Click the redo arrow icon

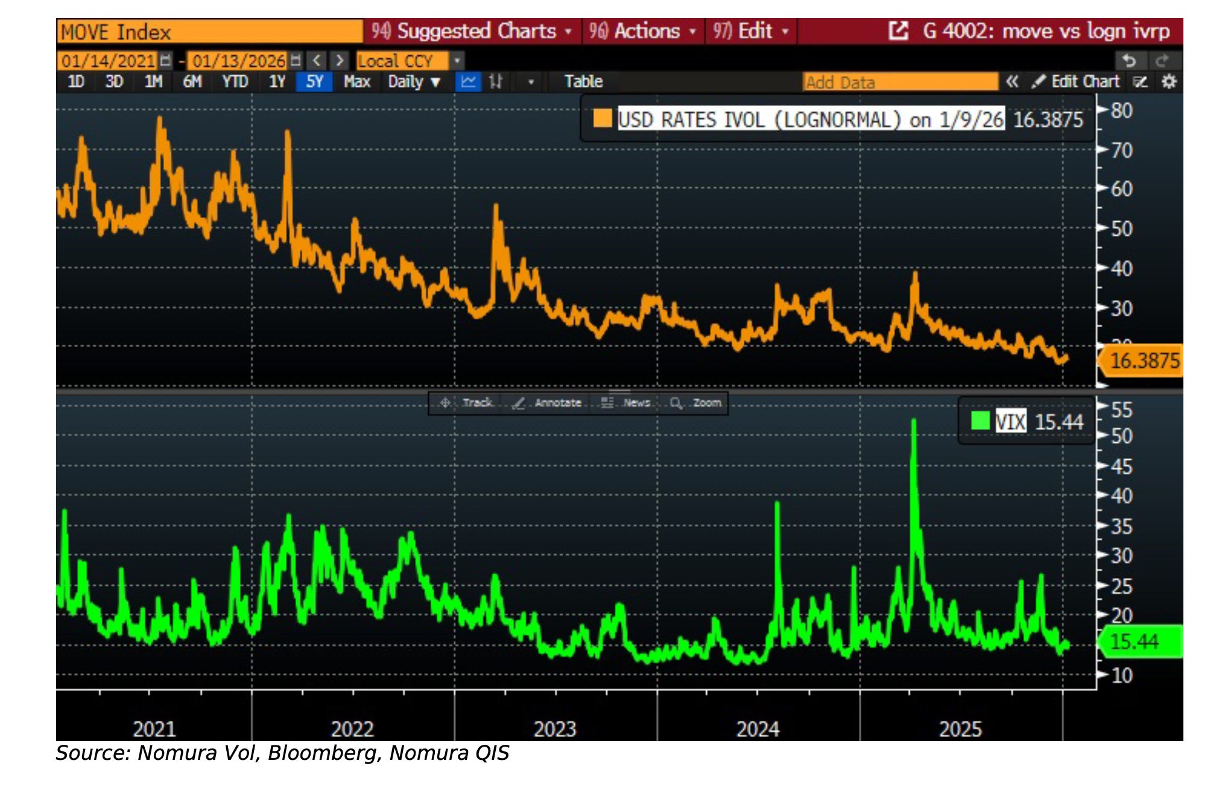pyautogui.click(x=1162, y=60)
